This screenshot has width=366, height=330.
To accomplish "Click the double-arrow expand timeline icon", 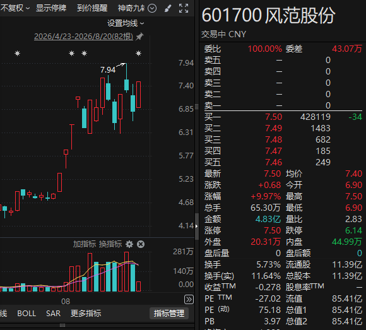I will point(189,300).
